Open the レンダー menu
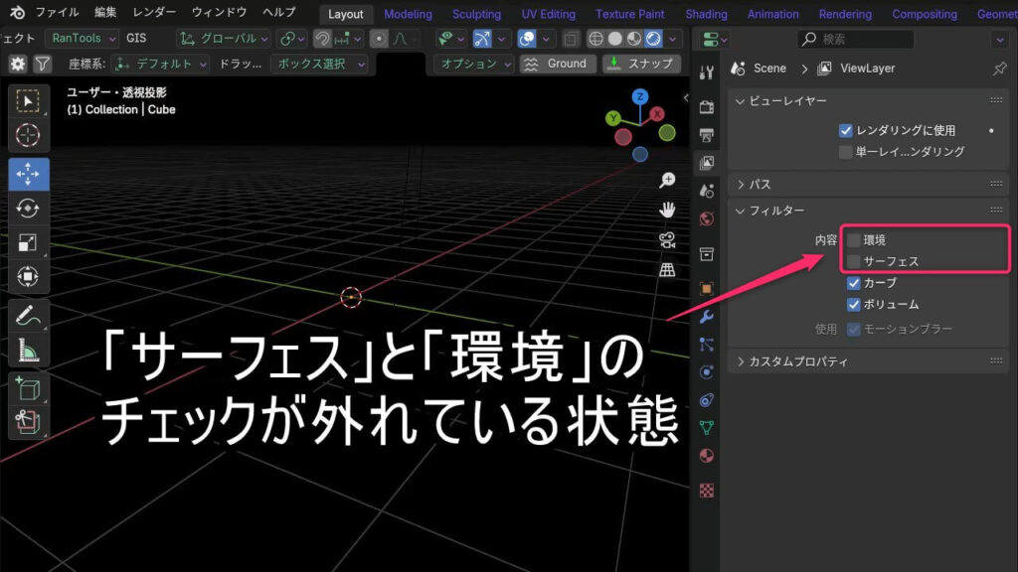The width and height of the screenshot is (1018, 572). 154,12
